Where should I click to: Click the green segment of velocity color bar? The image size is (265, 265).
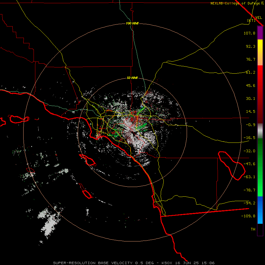point(260,167)
